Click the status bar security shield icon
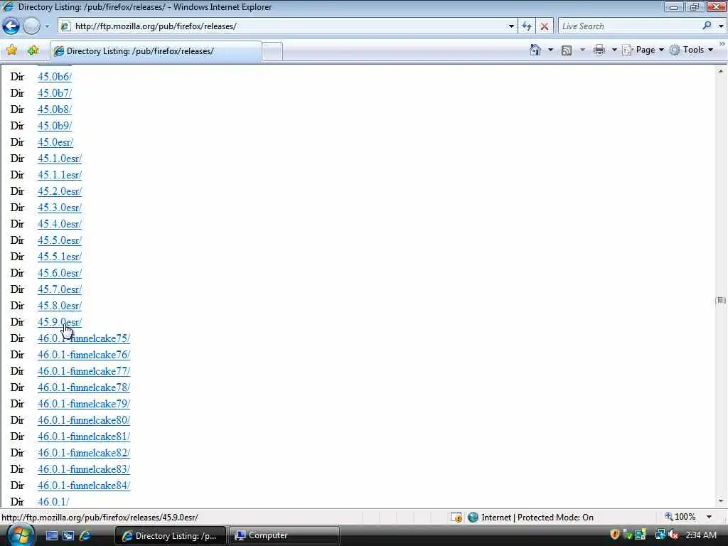Viewport: 728px width, 546px height. (x=456, y=517)
